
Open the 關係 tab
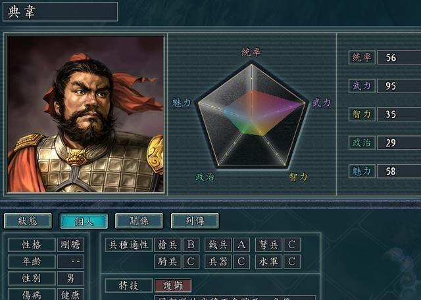pos(139,221)
